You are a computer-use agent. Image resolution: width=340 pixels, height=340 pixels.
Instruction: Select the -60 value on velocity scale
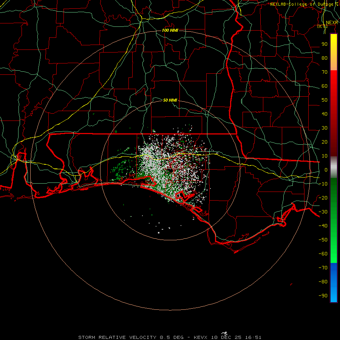323,254
